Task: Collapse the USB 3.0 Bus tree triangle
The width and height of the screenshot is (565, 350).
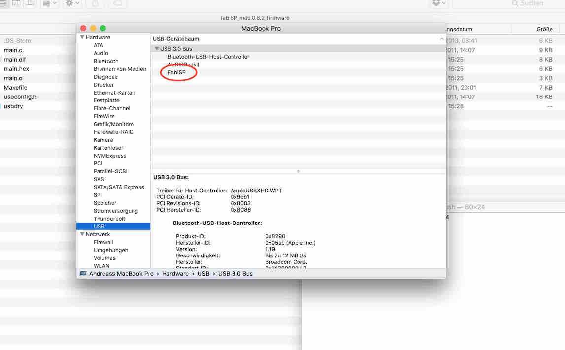Action: click(x=156, y=49)
